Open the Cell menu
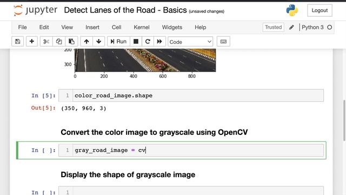The image size is (346, 195). [x=117, y=27]
